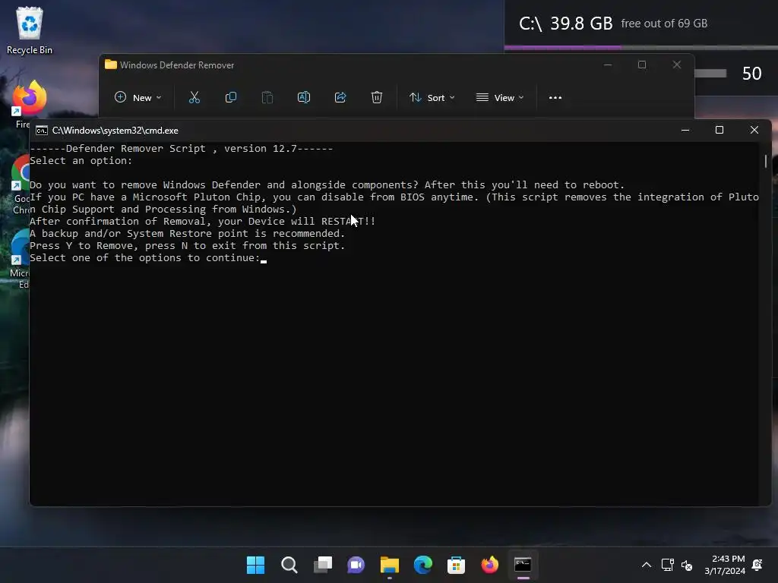The height and width of the screenshot is (583, 778).
Task: Click the cmd window vertical scrollbar thumb
Action: point(766,161)
